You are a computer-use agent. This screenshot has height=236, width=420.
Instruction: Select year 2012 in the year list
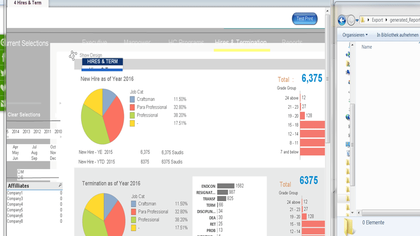37,132
